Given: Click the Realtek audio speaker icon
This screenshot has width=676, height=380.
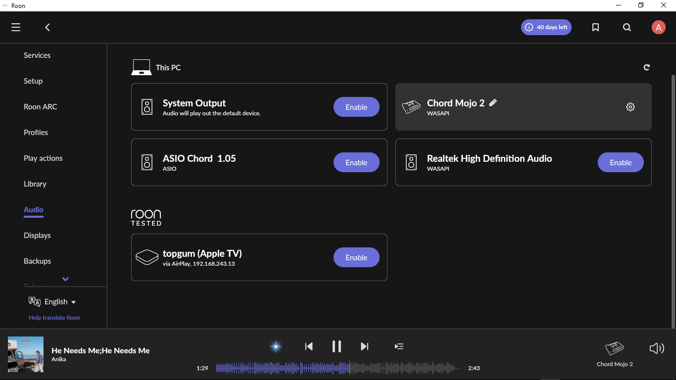Looking at the screenshot, I should (x=411, y=162).
